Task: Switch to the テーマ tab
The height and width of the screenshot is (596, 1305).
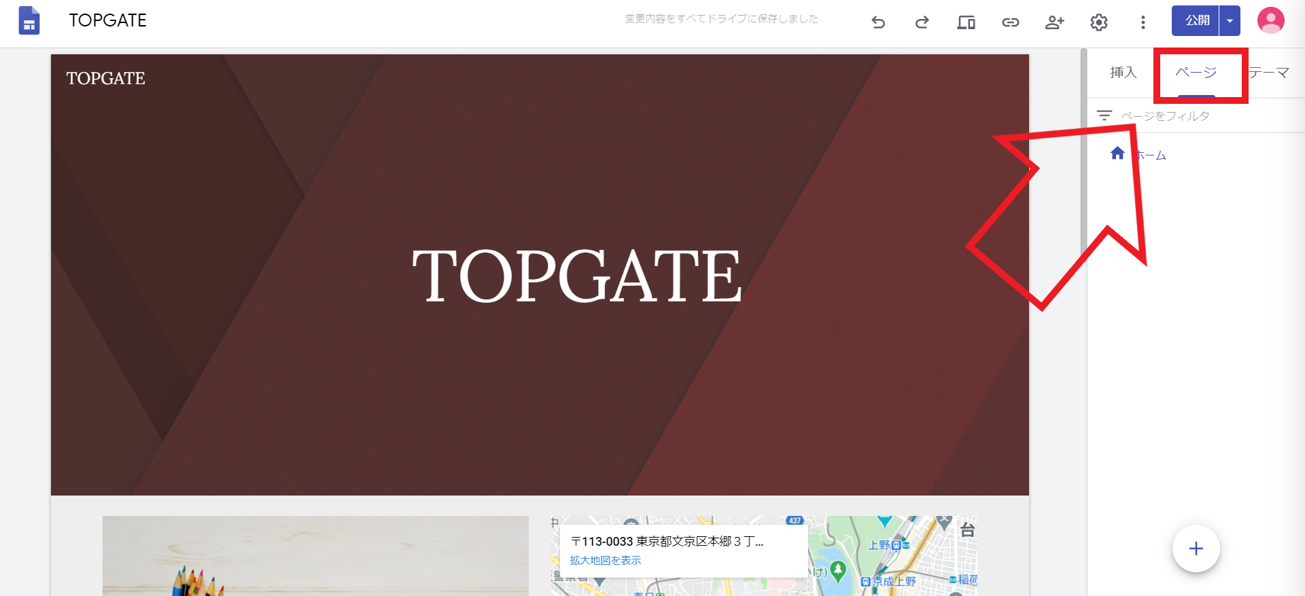Action: point(1269,73)
